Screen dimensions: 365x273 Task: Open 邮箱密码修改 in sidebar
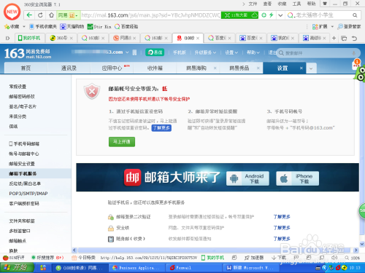[22, 97]
